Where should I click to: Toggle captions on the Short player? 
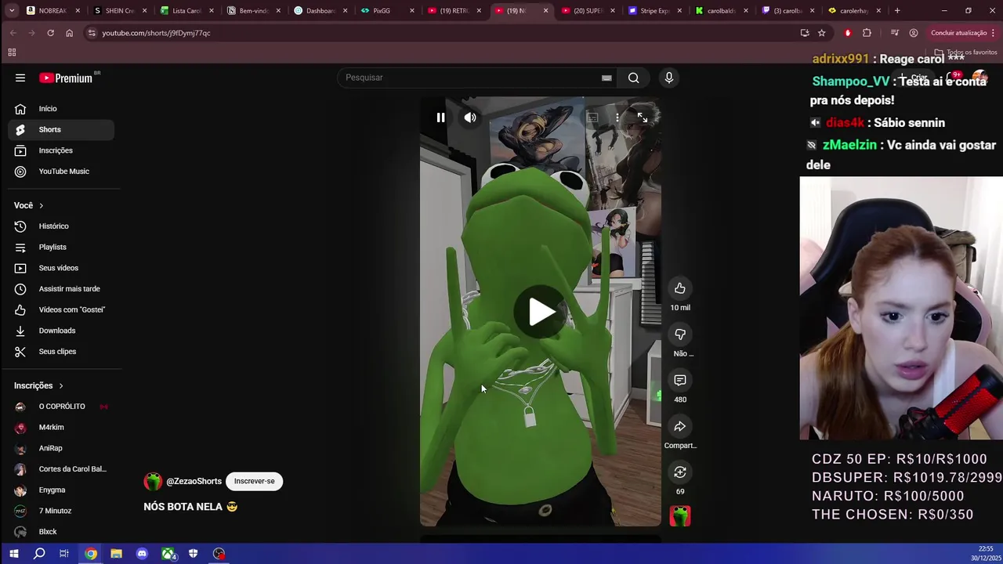point(592,117)
